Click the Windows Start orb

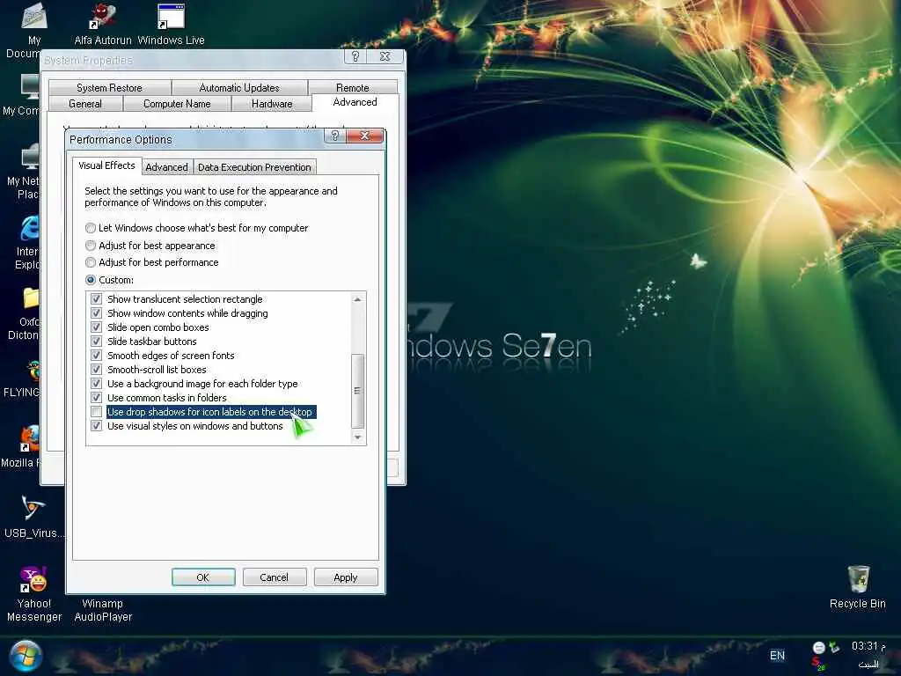click(x=26, y=656)
